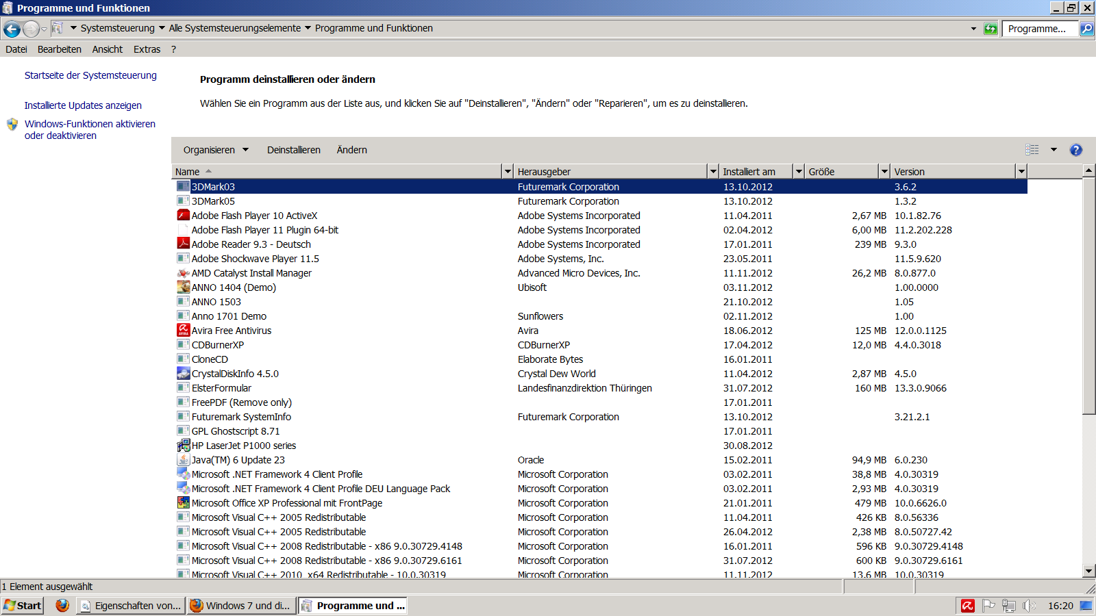
Task: Open the view options dropdown arrow
Action: click(x=1054, y=150)
